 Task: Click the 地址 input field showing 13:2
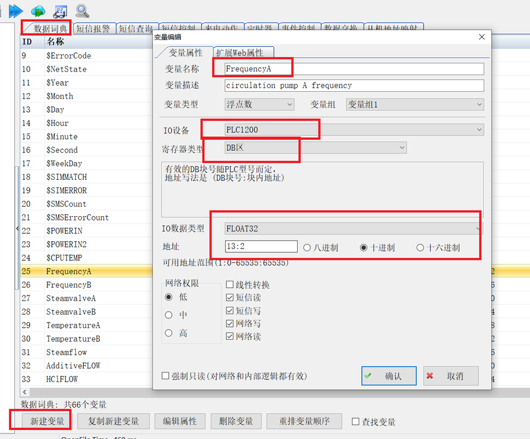261,247
